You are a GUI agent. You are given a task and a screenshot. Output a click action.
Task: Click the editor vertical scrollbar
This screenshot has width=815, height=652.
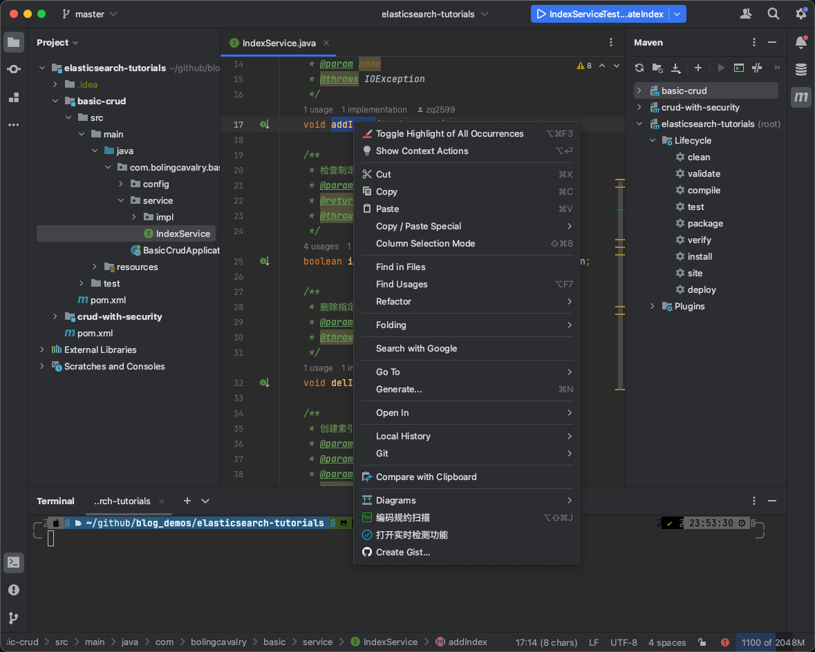tap(619, 284)
